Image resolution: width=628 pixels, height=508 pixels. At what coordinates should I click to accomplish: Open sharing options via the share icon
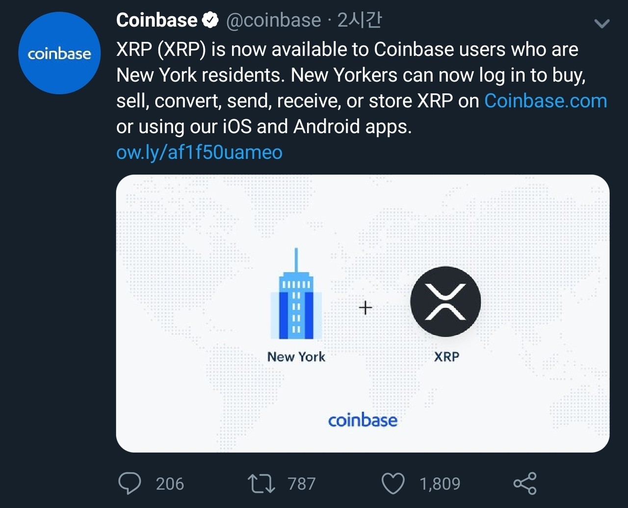point(525,484)
